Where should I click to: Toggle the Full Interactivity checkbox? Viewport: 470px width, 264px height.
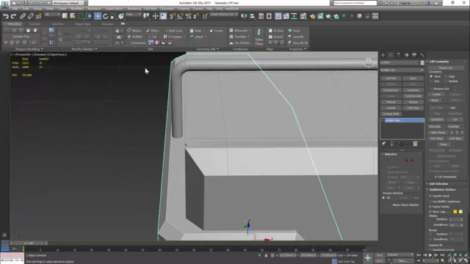[435, 177]
